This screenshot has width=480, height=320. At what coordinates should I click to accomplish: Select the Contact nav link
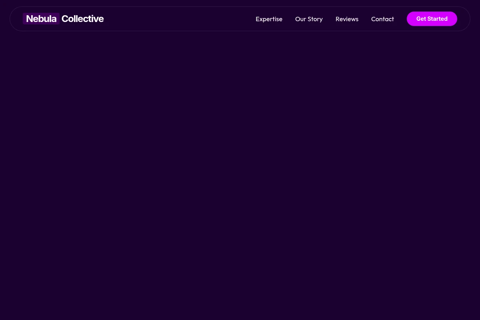point(382,19)
